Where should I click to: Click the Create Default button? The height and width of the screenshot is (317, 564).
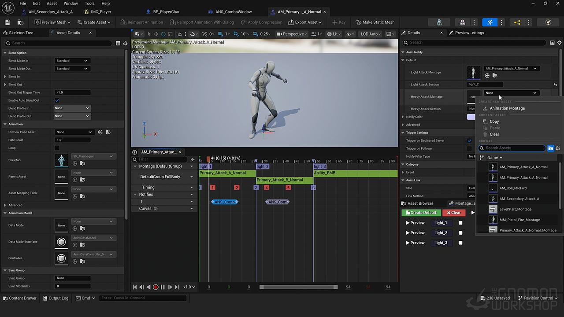tap(421, 213)
